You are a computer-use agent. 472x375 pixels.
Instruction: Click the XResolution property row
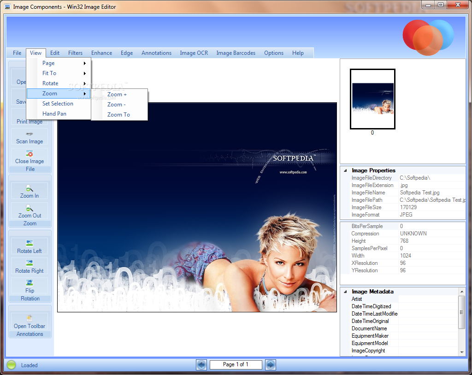point(407,263)
